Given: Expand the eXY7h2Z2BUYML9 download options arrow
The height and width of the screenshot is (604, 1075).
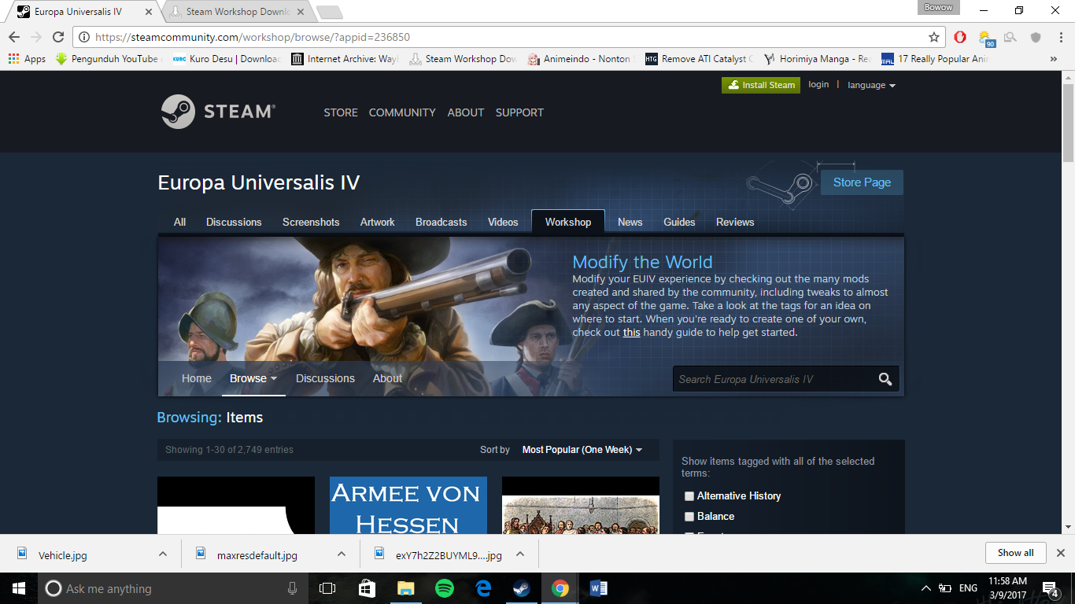Looking at the screenshot, I should (x=520, y=554).
